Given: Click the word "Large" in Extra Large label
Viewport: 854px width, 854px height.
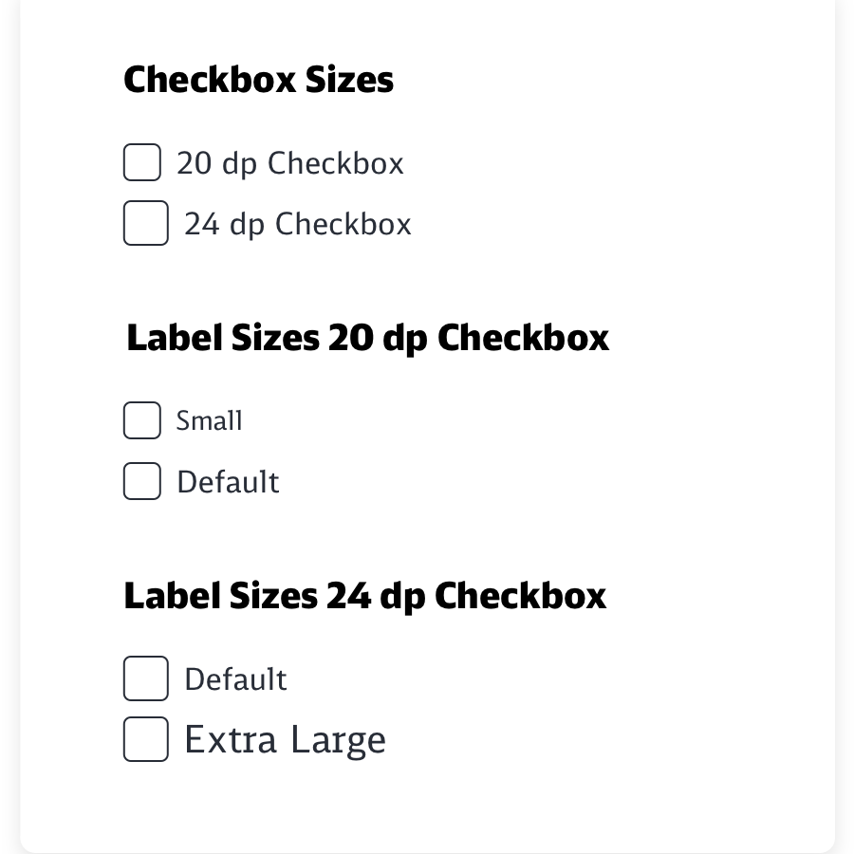Looking at the screenshot, I should pos(338,741).
